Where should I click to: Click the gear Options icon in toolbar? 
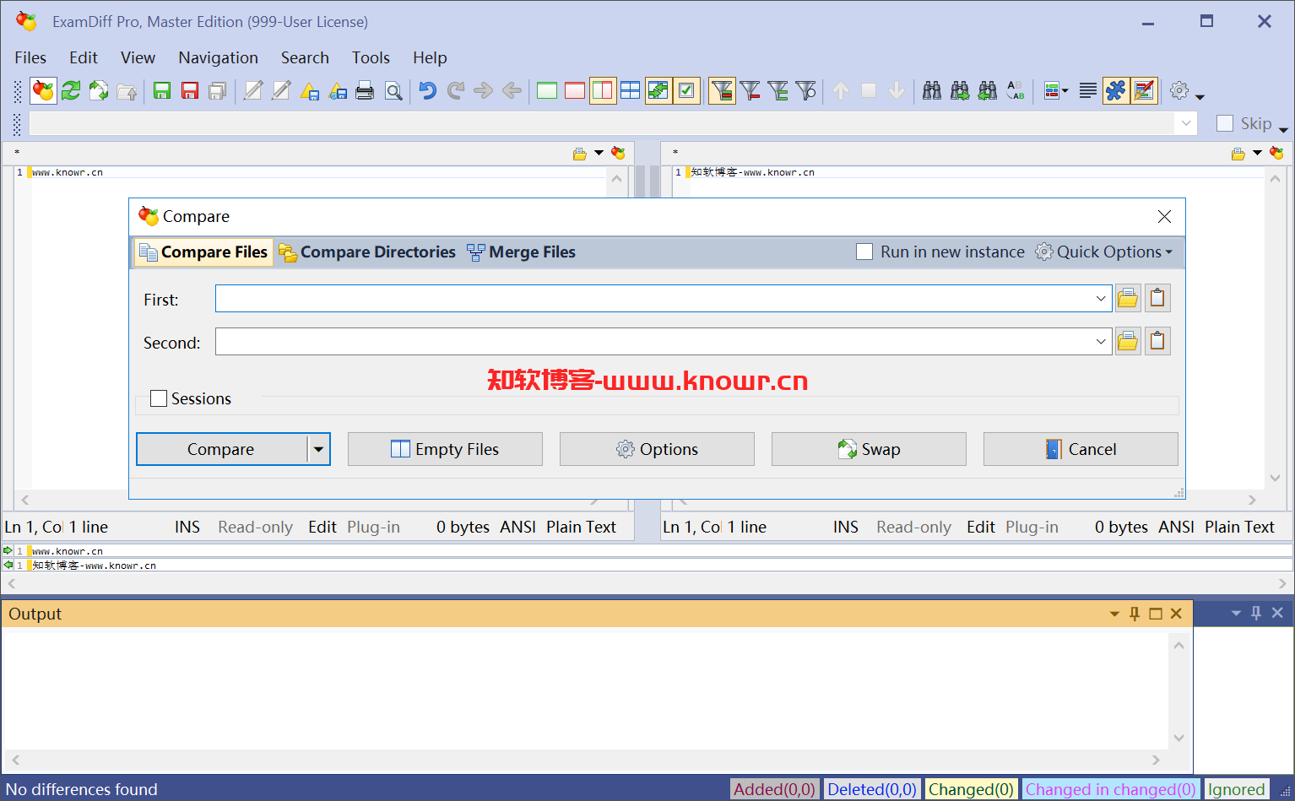pyautogui.click(x=1180, y=90)
